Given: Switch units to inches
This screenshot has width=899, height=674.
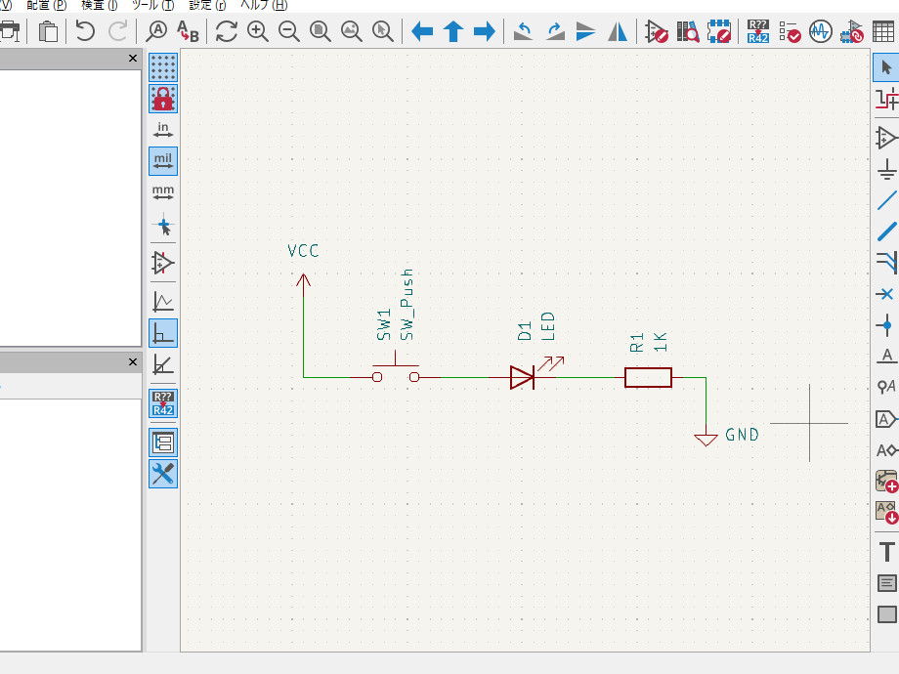Looking at the screenshot, I should coord(163,130).
